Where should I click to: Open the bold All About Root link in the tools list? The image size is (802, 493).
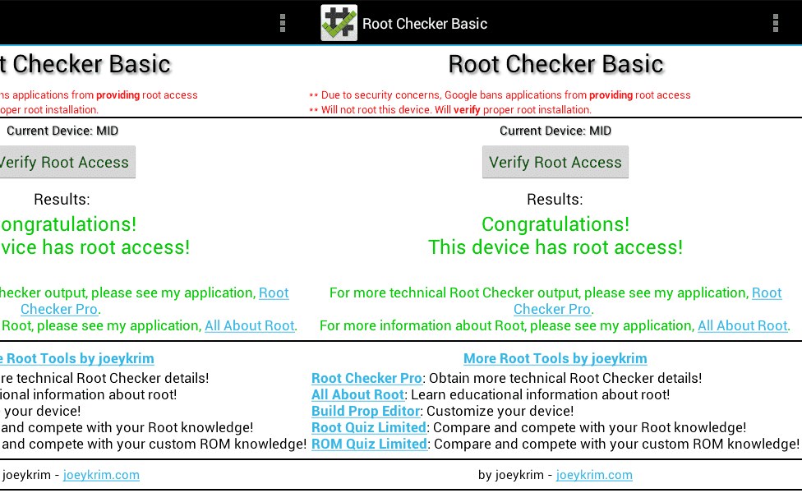pyautogui.click(x=358, y=394)
